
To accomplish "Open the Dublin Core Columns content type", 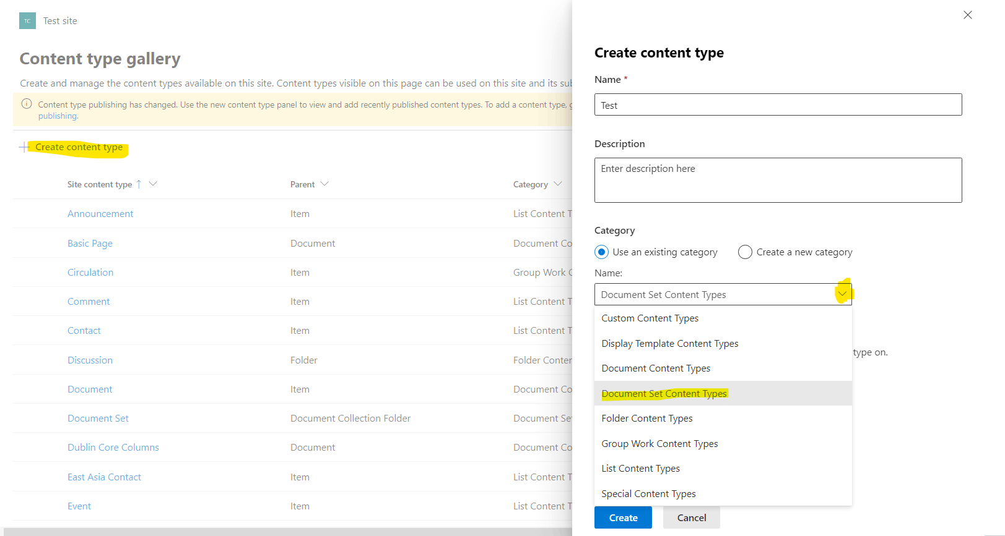I will click(x=113, y=448).
